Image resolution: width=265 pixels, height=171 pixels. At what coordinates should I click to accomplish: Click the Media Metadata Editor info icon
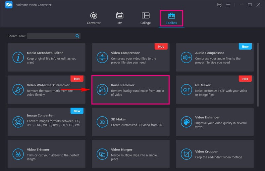pyautogui.click(x=18, y=58)
